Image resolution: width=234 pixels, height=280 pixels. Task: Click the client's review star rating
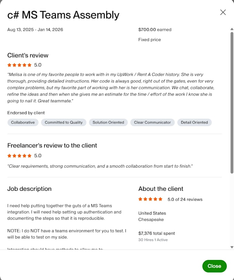[19, 65]
